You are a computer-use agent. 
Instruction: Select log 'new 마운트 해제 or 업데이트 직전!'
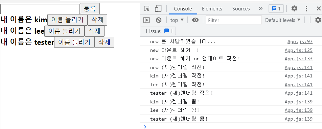(x=195, y=59)
